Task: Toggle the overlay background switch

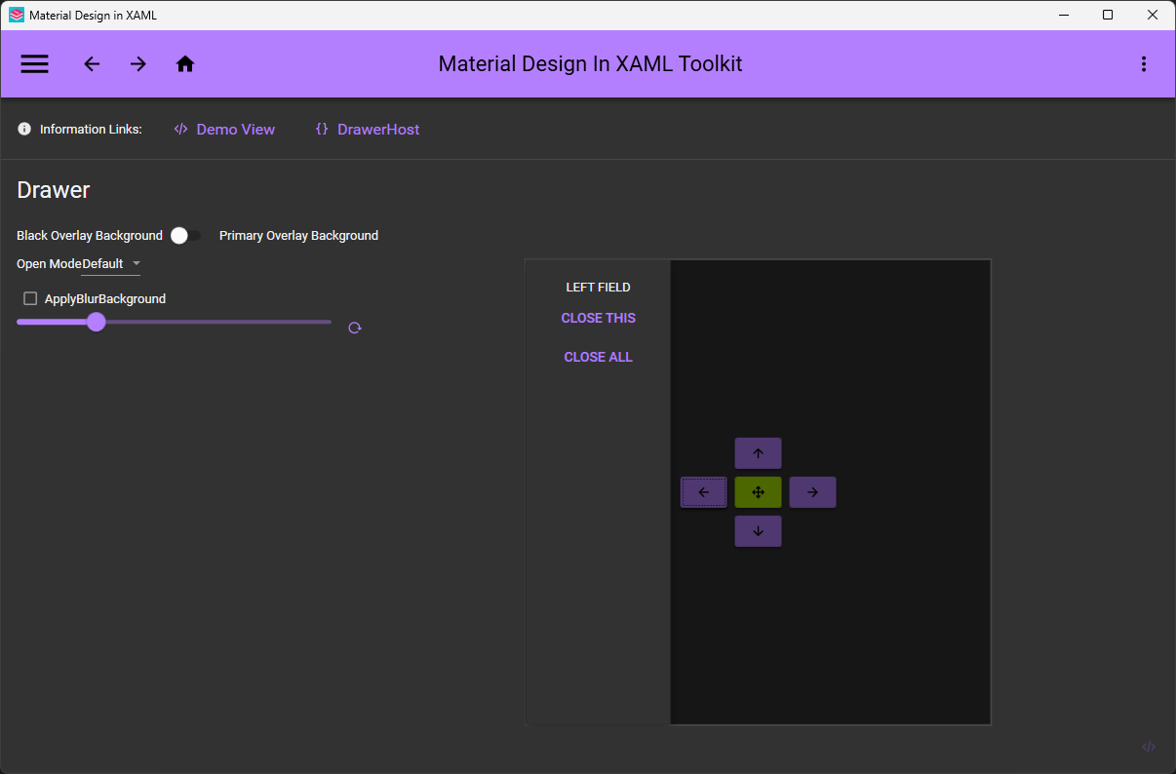Action: point(185,235)
